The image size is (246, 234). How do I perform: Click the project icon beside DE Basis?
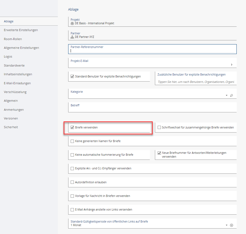click(x=72, y=23)
